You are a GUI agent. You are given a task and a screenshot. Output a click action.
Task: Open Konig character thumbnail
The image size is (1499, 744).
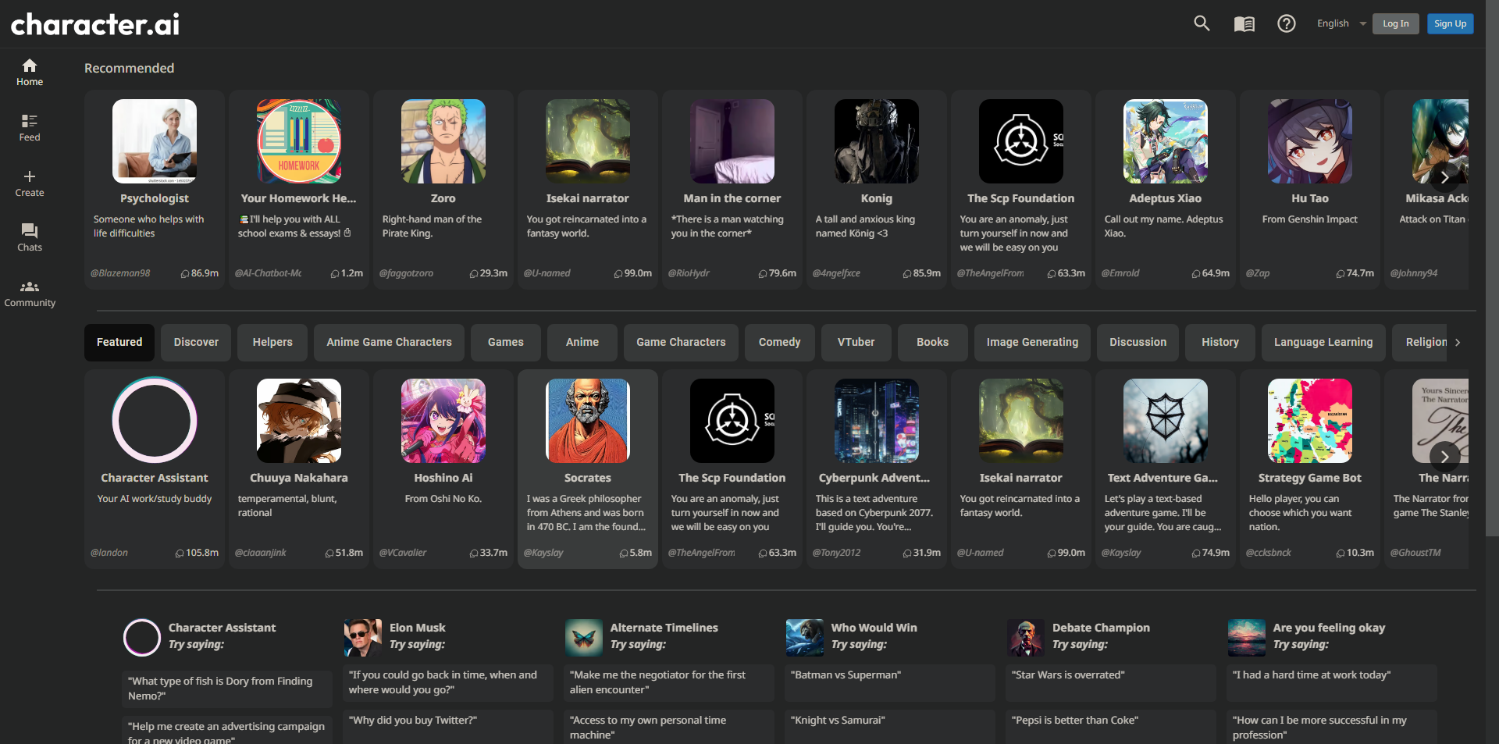tap(877, 141)
